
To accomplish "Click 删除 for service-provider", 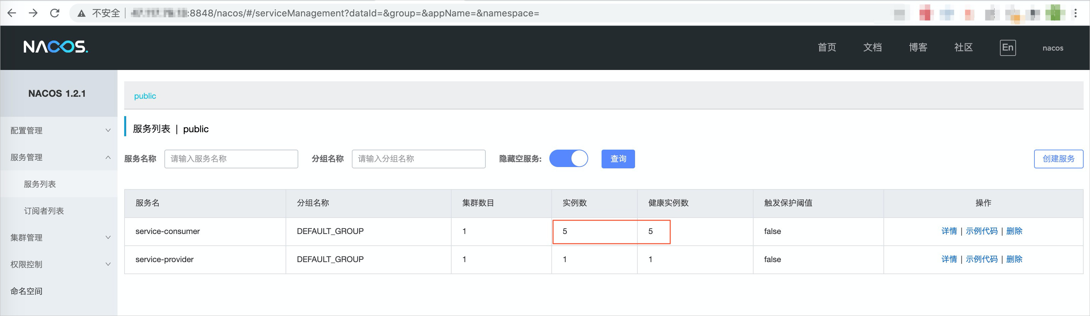I will click(x=1014, y=259).
